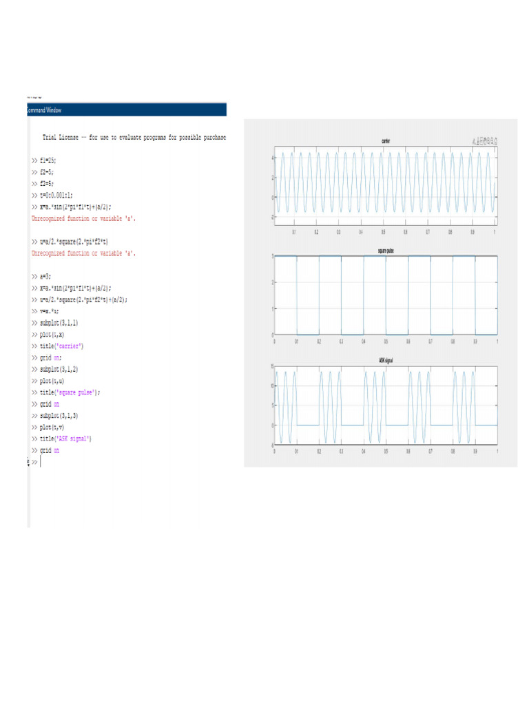Image resolution: width=529 pixels, height=705 pixels.
Task: Click inside the ASK signal axes
Action: coord(386,406)
